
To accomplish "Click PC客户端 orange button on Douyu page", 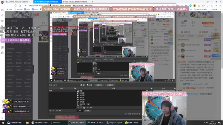I will 208,23.
